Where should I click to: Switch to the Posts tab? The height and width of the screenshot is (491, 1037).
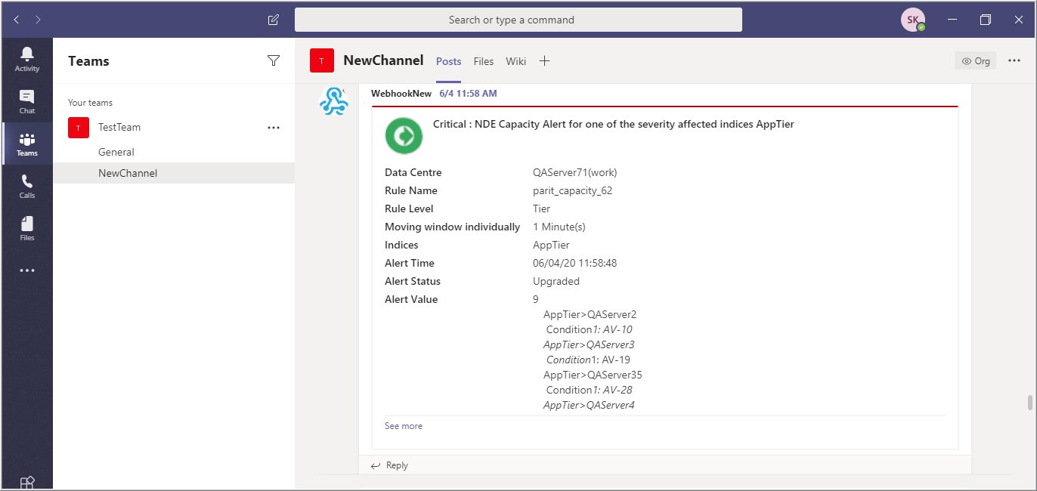click(x=448, y=61)
